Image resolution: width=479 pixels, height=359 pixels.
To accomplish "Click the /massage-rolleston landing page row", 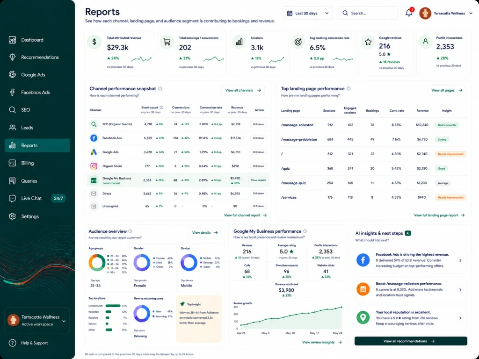I will 374,125.
